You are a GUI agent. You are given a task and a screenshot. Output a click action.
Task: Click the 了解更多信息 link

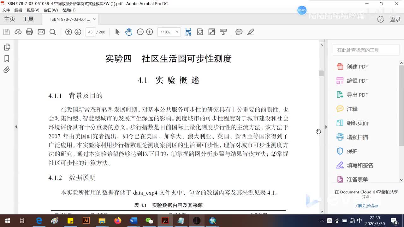pyautogui.click(x=366, y=206)
